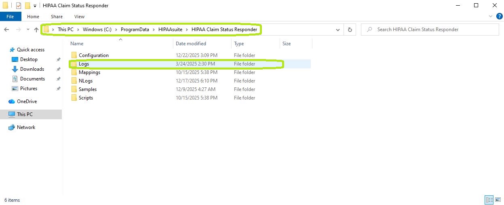
Task: Select the Scripts folder icon
Action: tap(74, 98)
